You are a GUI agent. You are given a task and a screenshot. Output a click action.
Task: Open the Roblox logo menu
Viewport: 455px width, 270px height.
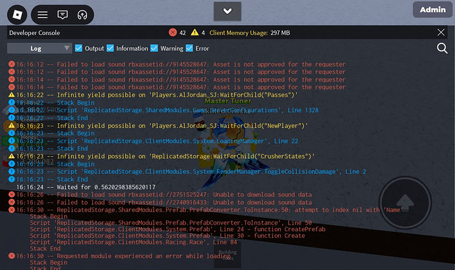tap(17, 14)
